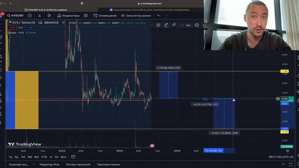This screenshot has width=299, height=168.
Task: Click the 09:21:00 (UTC+3) timezone label
Action: (281, 157)
